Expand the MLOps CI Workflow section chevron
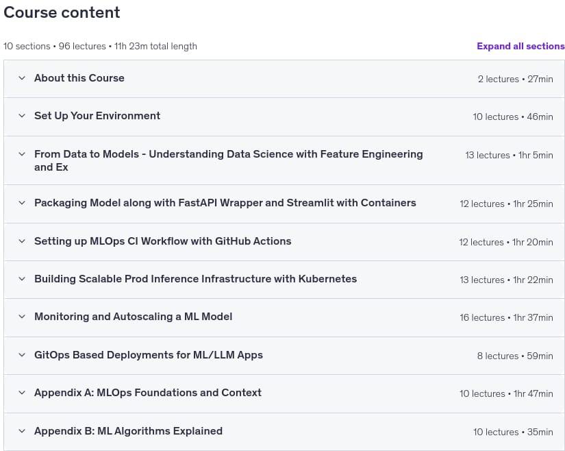 coord(22,241)
